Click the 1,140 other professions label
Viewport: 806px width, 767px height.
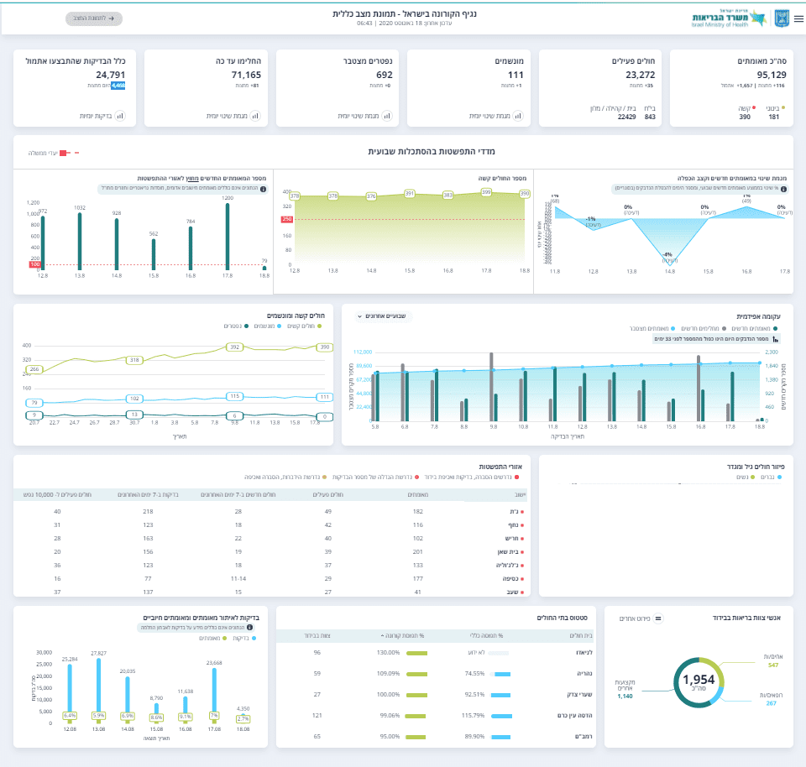625,697
